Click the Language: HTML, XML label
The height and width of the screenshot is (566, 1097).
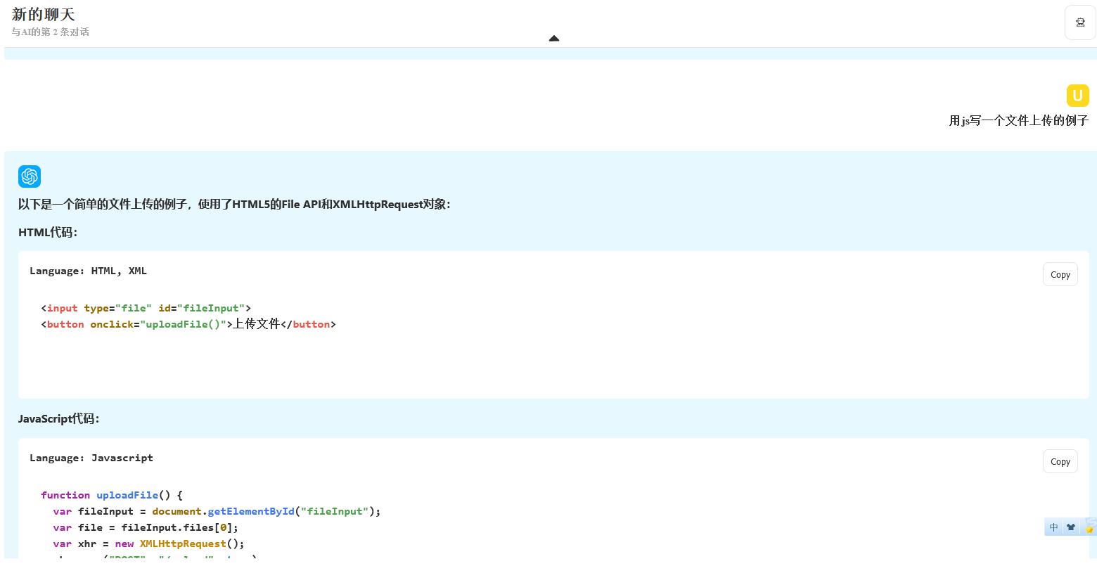click(88, 271)
